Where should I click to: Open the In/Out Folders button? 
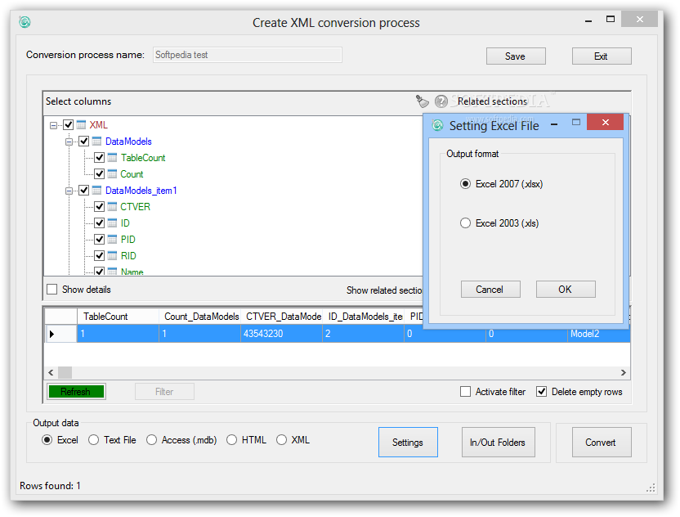pyautogui.click(x=498, y=443)
